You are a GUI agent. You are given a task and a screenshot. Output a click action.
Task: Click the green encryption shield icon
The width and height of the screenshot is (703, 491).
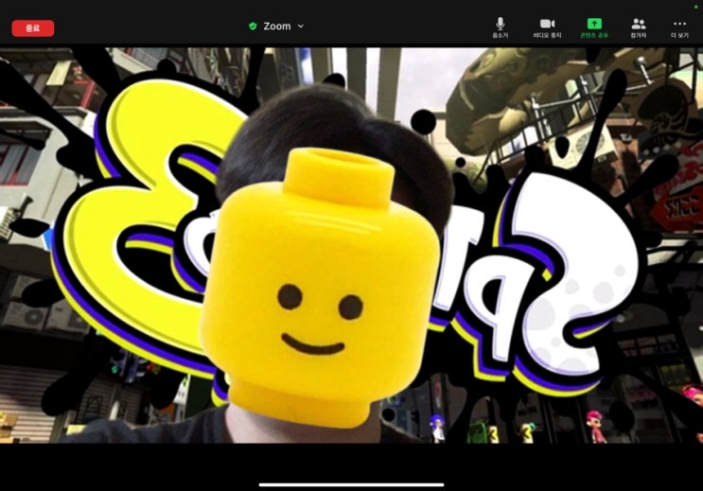253,26
